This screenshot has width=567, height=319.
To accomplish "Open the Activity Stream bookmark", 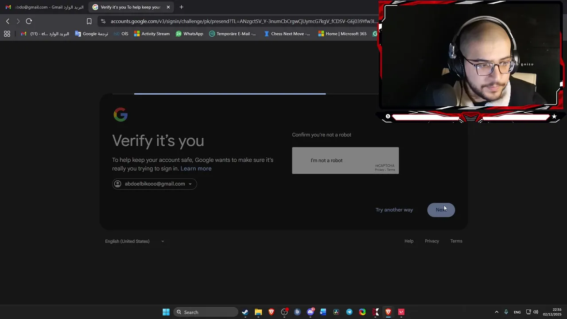I will pyautogui.click(x=151, y=34).
